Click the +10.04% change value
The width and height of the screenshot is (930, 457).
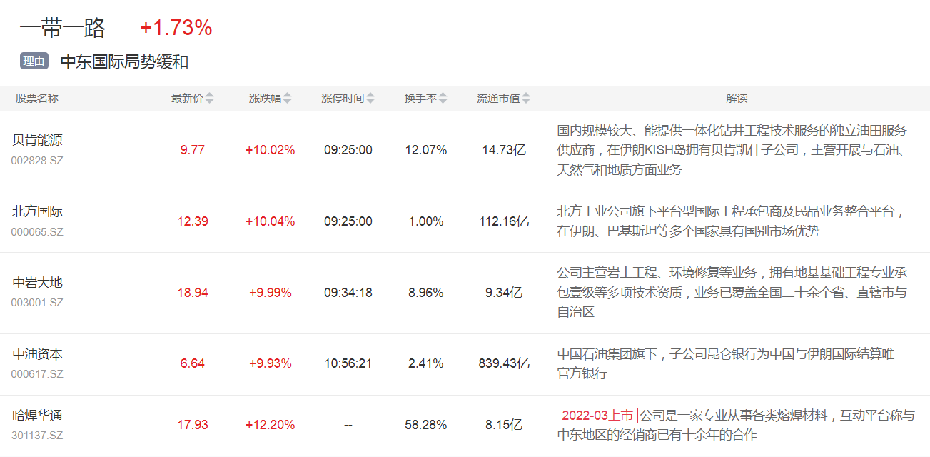(270, 221)
